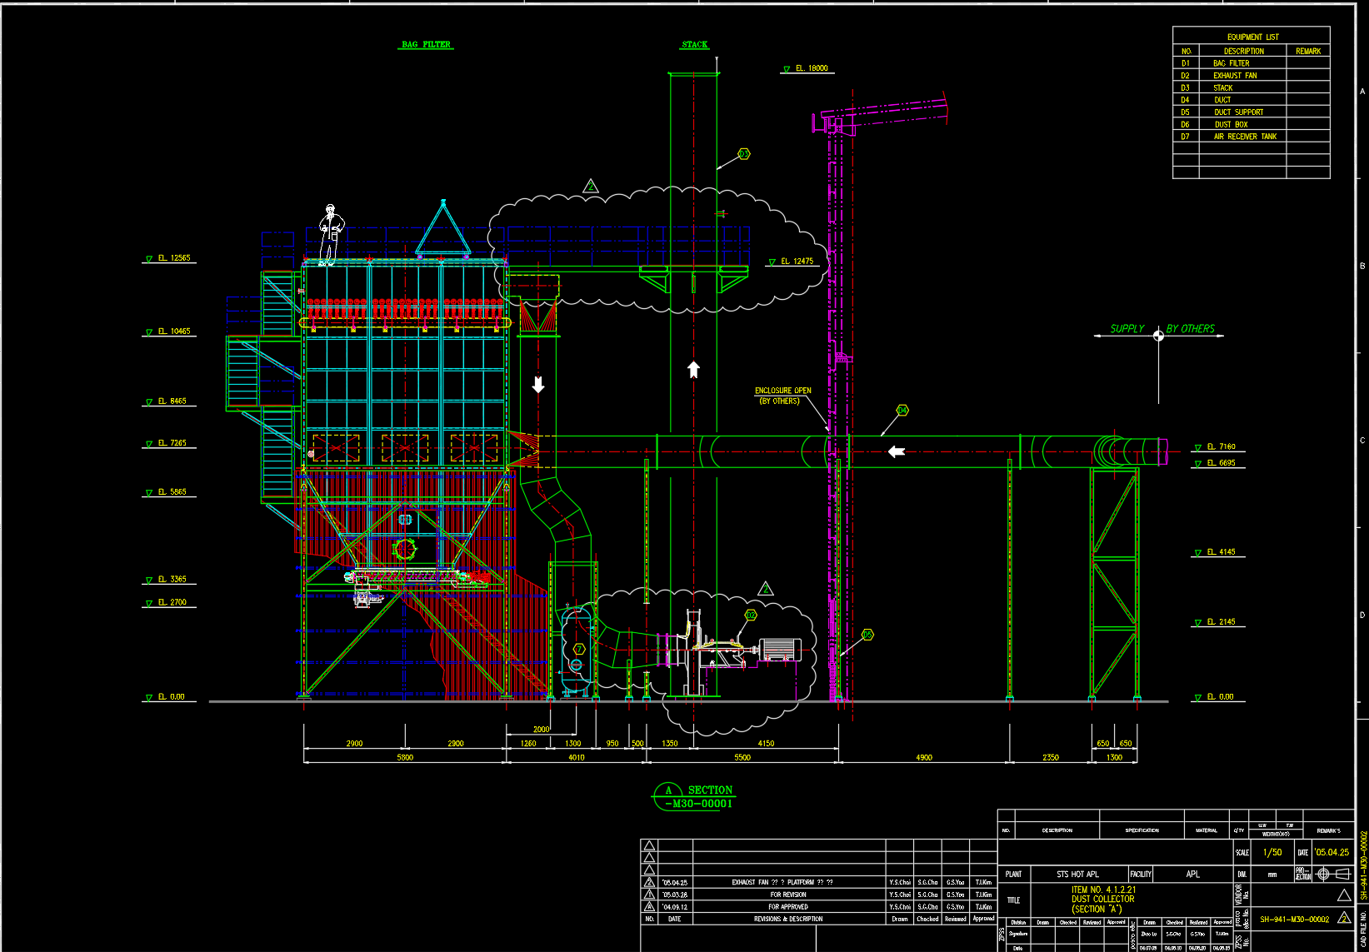The image size is (1369, 952).
Task: Click the human figure on bag filter
Action: [330, 234]
